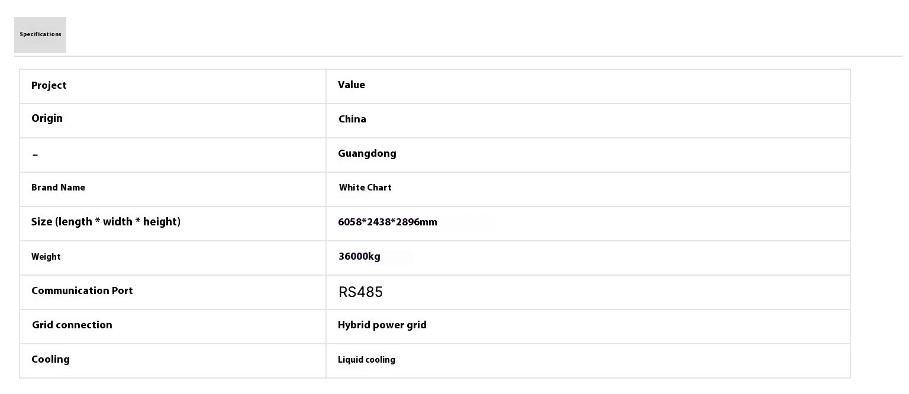Click the Specifications heading text
909x394 pixels.
click(x=40, y=34)
